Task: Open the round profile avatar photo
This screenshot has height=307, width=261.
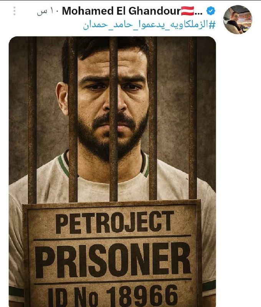Action: 238,20
